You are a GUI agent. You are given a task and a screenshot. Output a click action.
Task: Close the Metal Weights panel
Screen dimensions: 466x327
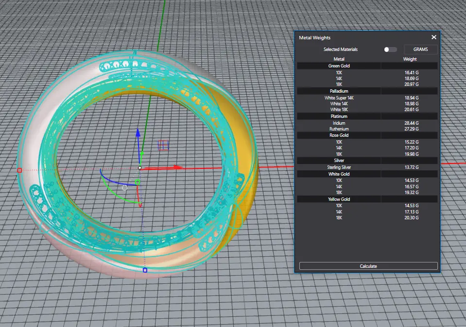(x=434, y=37)
